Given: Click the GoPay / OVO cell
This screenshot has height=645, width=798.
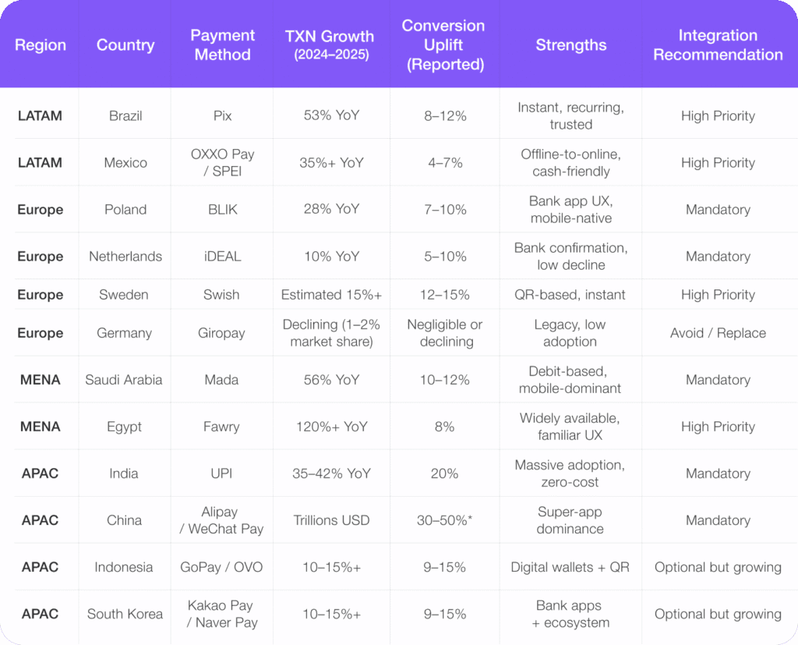Looking at the screenshot, I should pos(222,567).
